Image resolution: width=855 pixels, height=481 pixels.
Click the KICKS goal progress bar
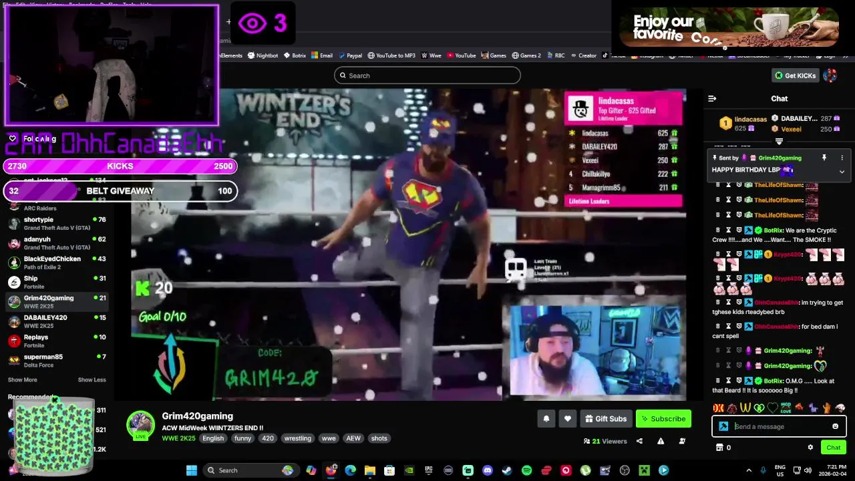[x=120, y=166]
